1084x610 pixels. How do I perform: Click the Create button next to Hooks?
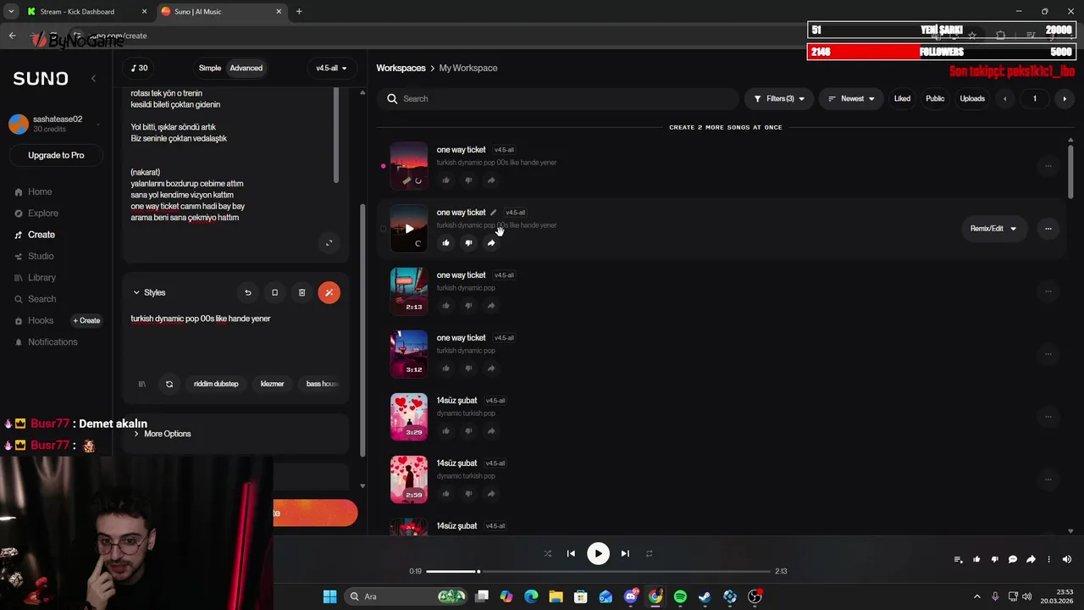tap(86, 320)
